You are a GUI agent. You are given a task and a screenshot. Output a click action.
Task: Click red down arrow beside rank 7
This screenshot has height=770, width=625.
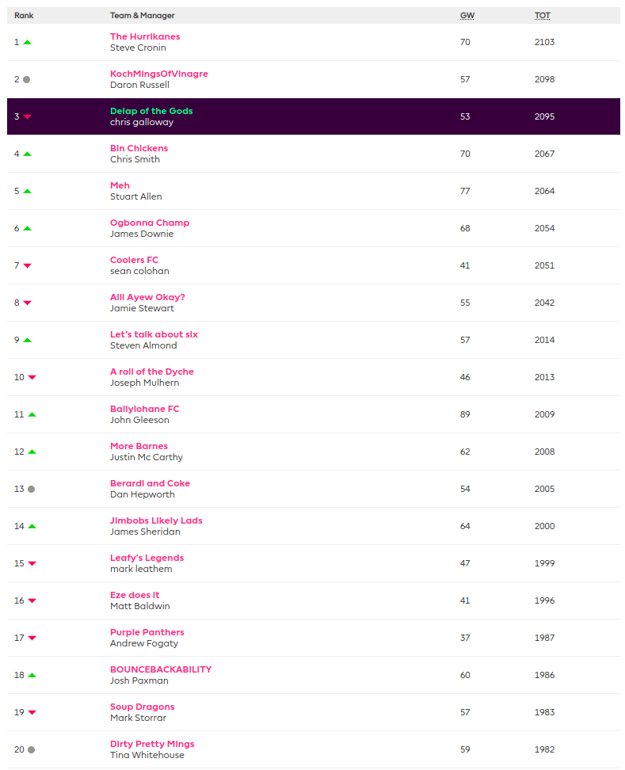(x=27, y=265)
